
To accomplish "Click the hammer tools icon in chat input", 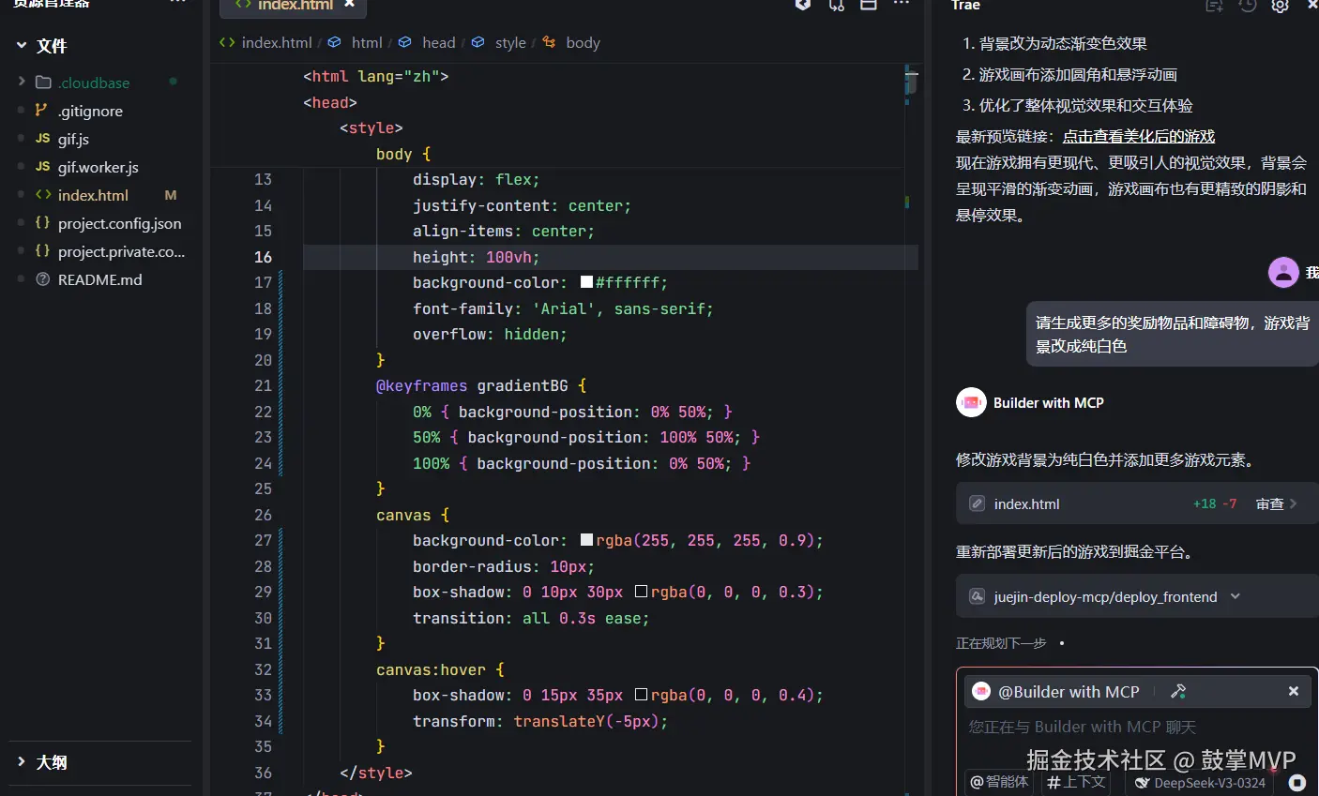I will (x=1178, y=691).
